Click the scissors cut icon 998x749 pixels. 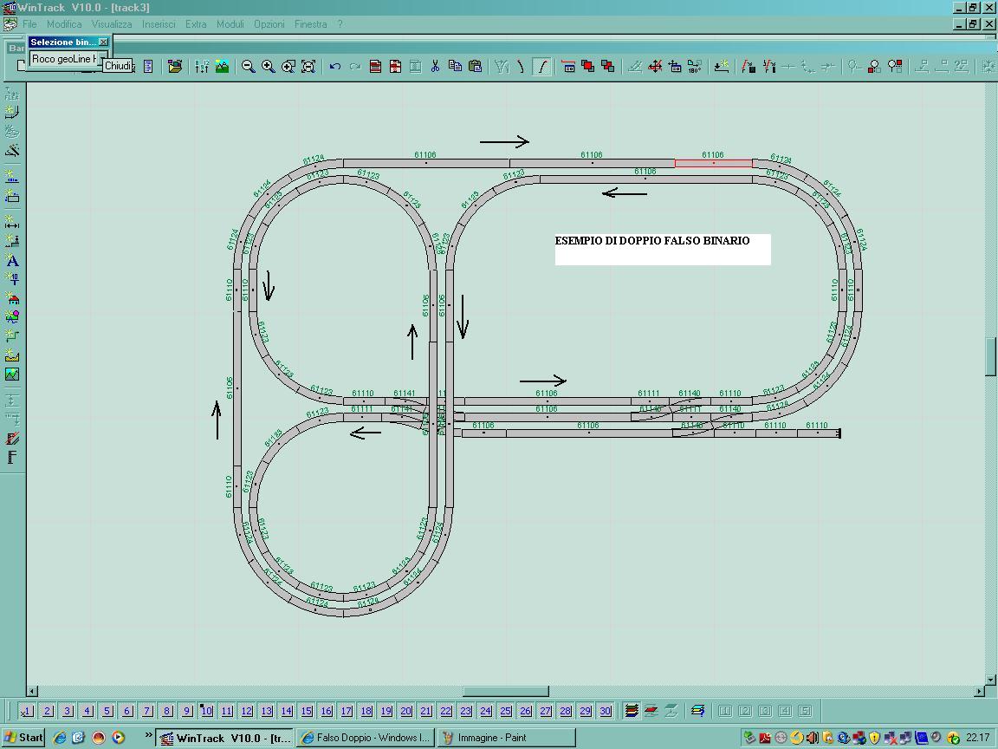(x=436, y=66)
